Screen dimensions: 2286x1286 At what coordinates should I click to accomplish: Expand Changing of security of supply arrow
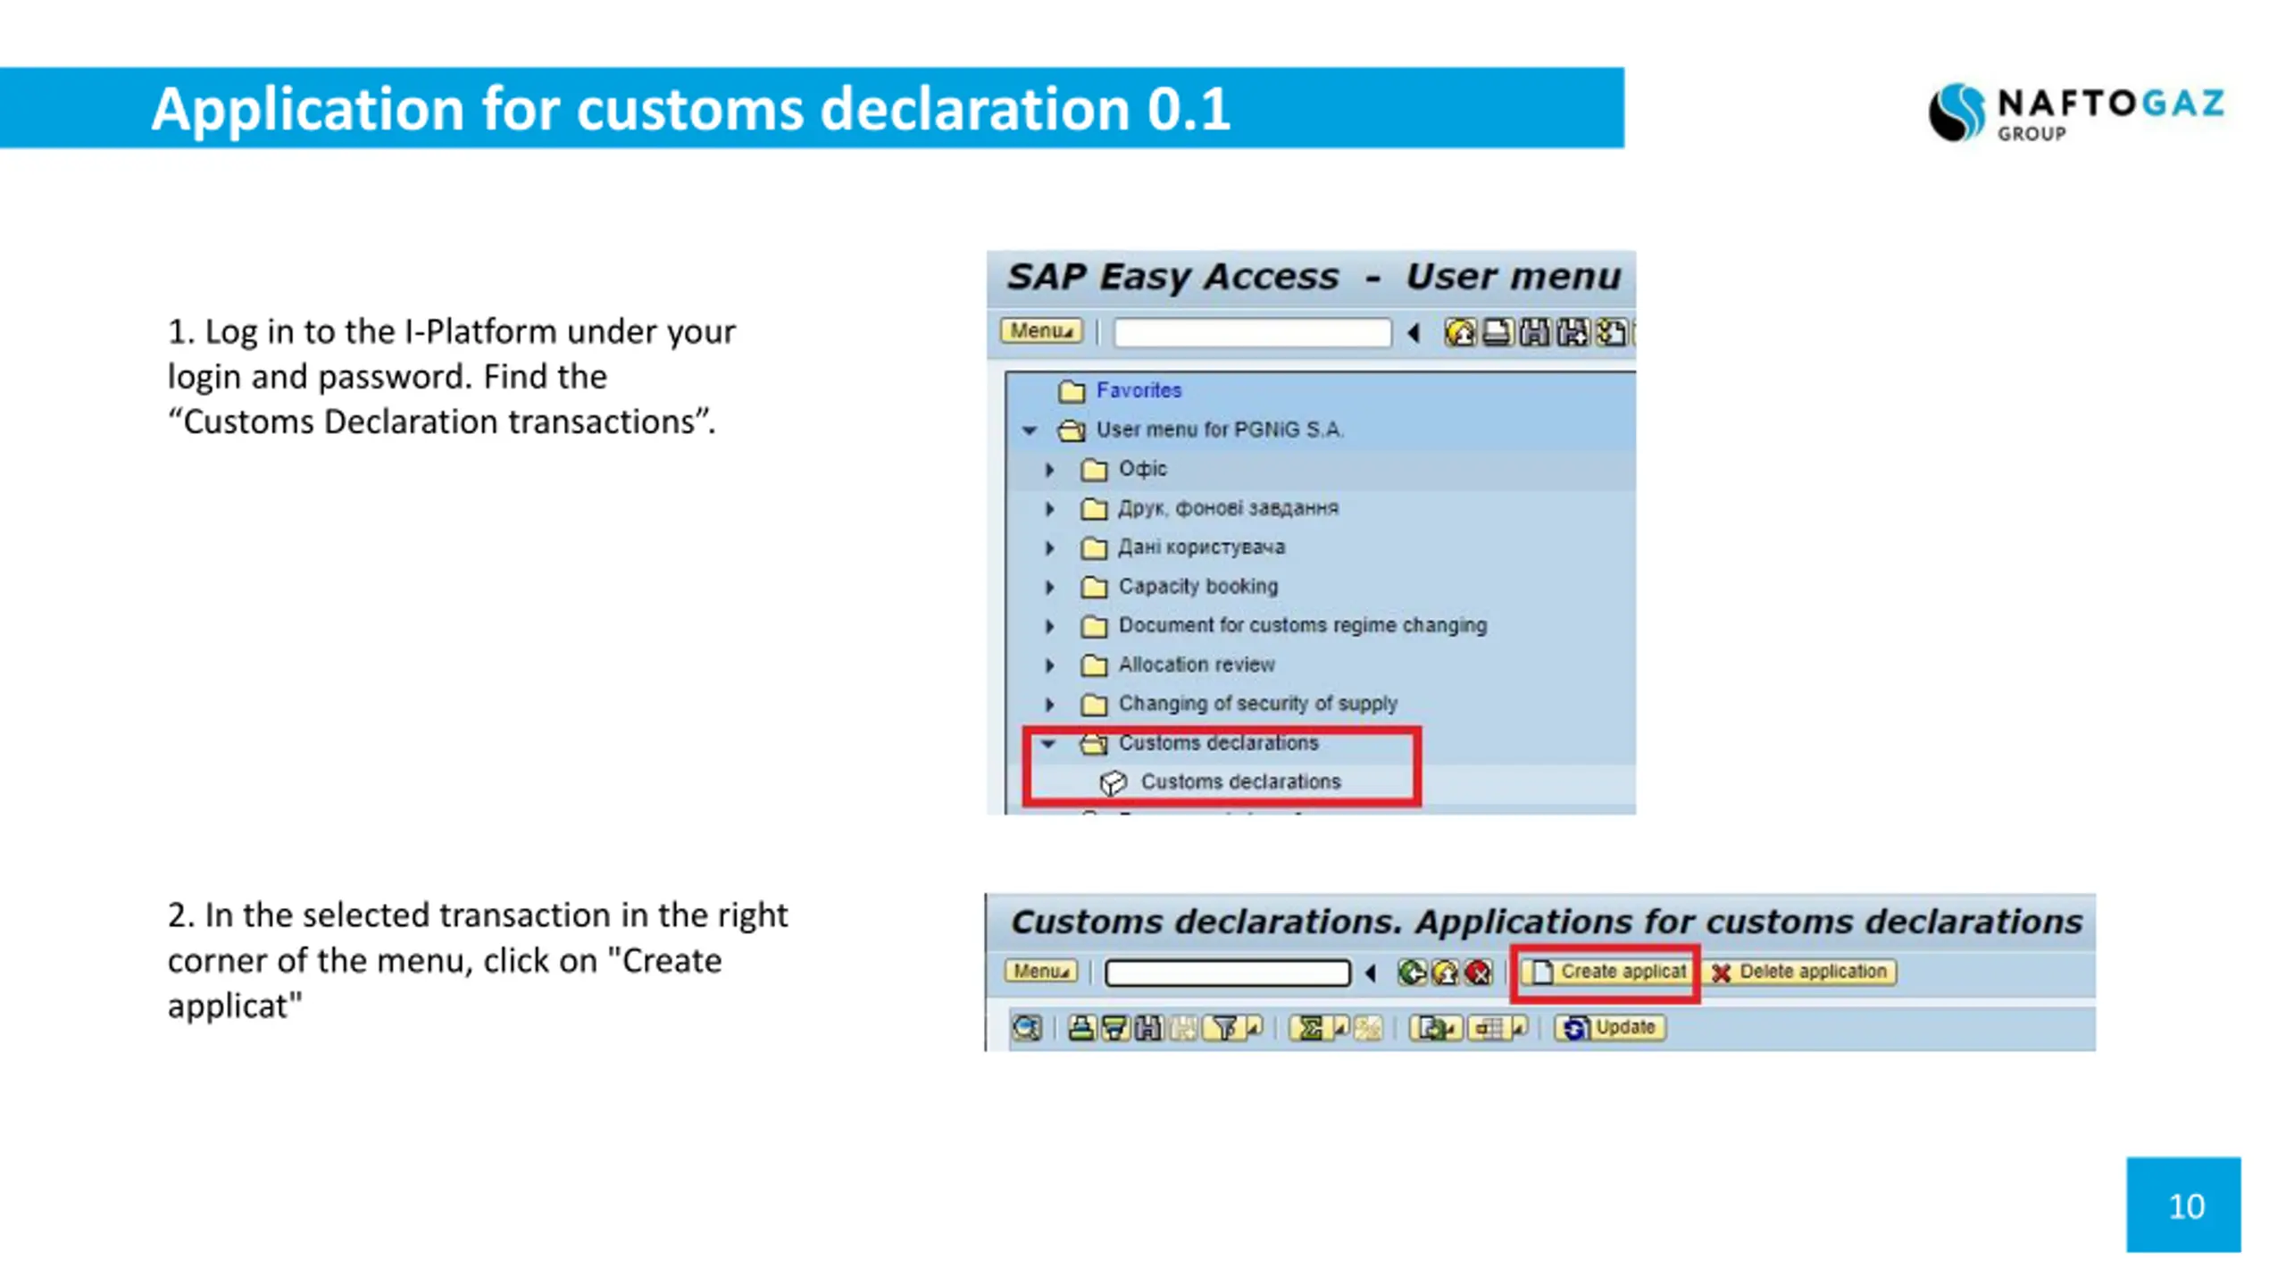pos(1051,705)
